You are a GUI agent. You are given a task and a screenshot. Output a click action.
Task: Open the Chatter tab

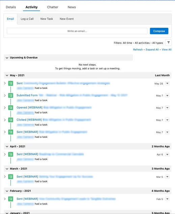tap(53, 7)
